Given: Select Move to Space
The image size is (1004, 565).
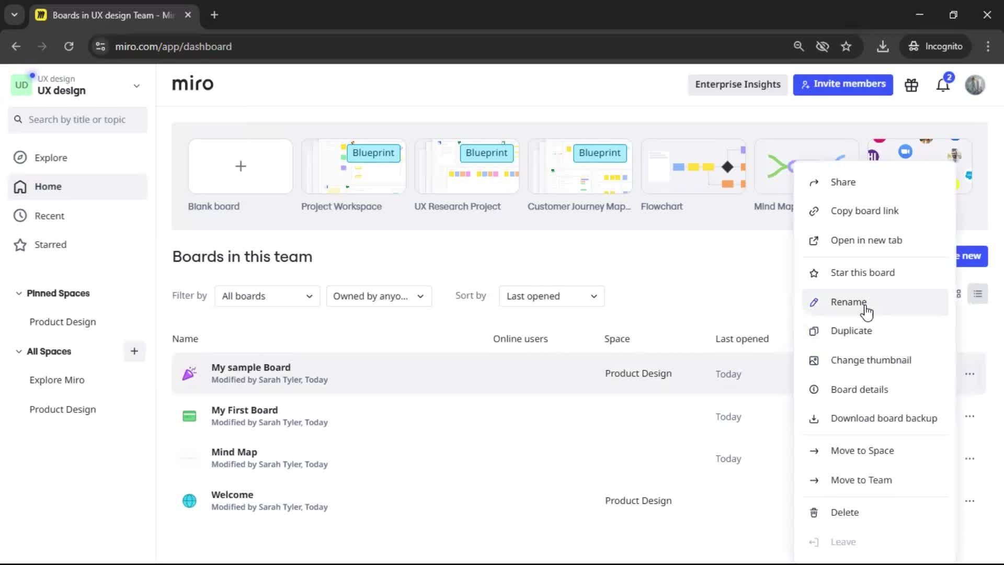Looking at the screenshot, I should [875, 450].
